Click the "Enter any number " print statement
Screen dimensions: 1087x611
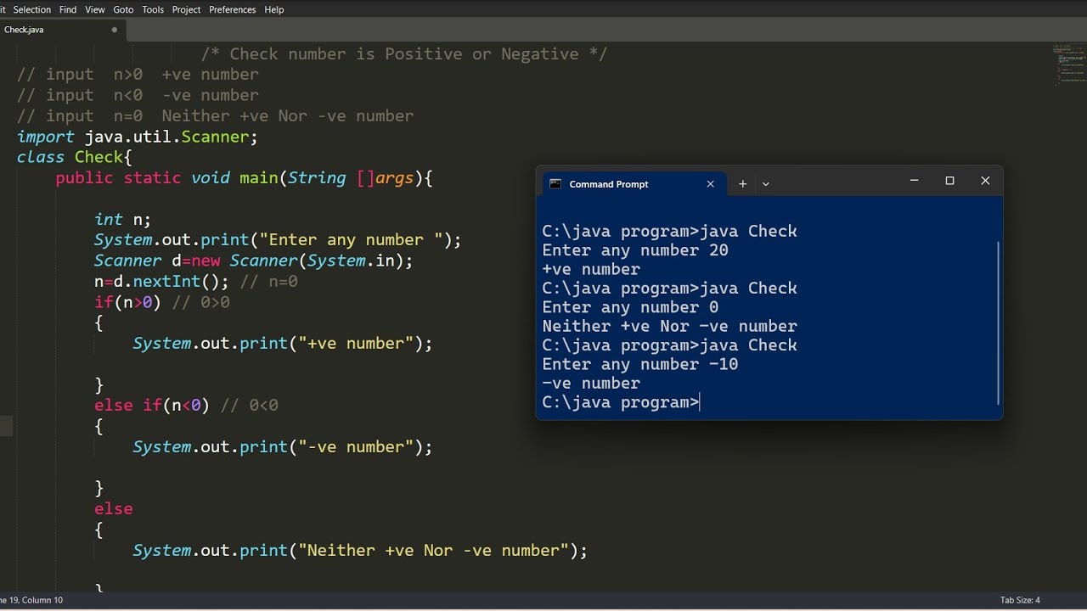(x=278, y=240)
